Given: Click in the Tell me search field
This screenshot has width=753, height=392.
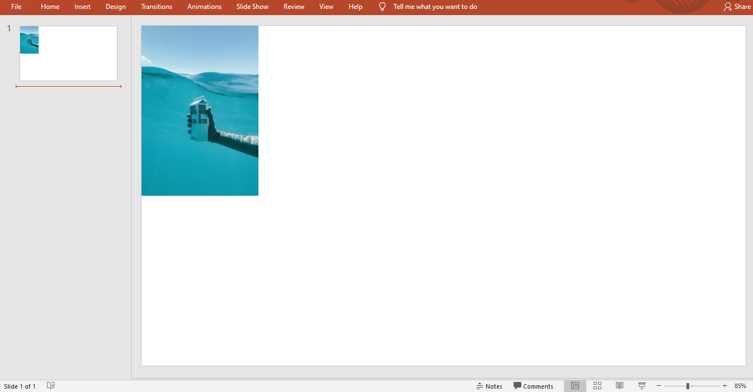Looking at the screenshot, I should point(435,7).
